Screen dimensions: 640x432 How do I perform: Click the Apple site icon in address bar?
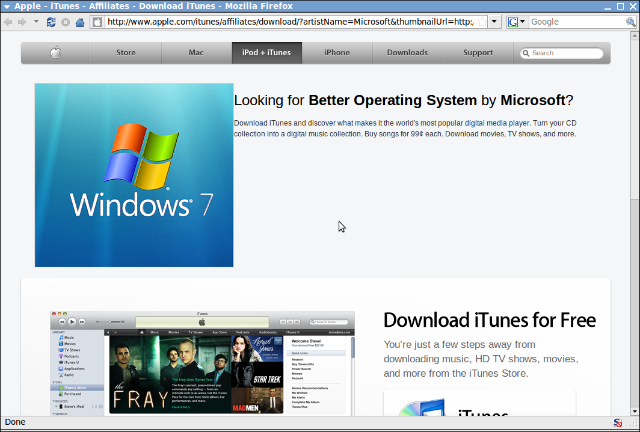tap(97, 22)
